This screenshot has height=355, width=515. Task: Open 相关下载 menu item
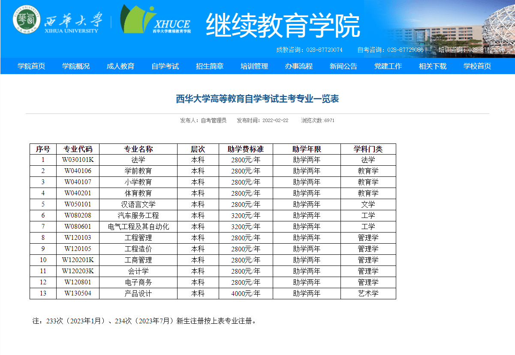pos(433,66)
